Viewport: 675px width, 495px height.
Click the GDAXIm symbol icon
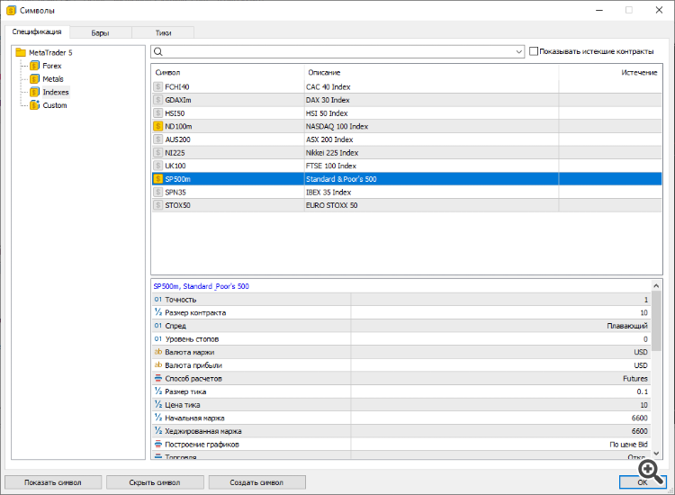pyautogui.click(x=158, y=100)
